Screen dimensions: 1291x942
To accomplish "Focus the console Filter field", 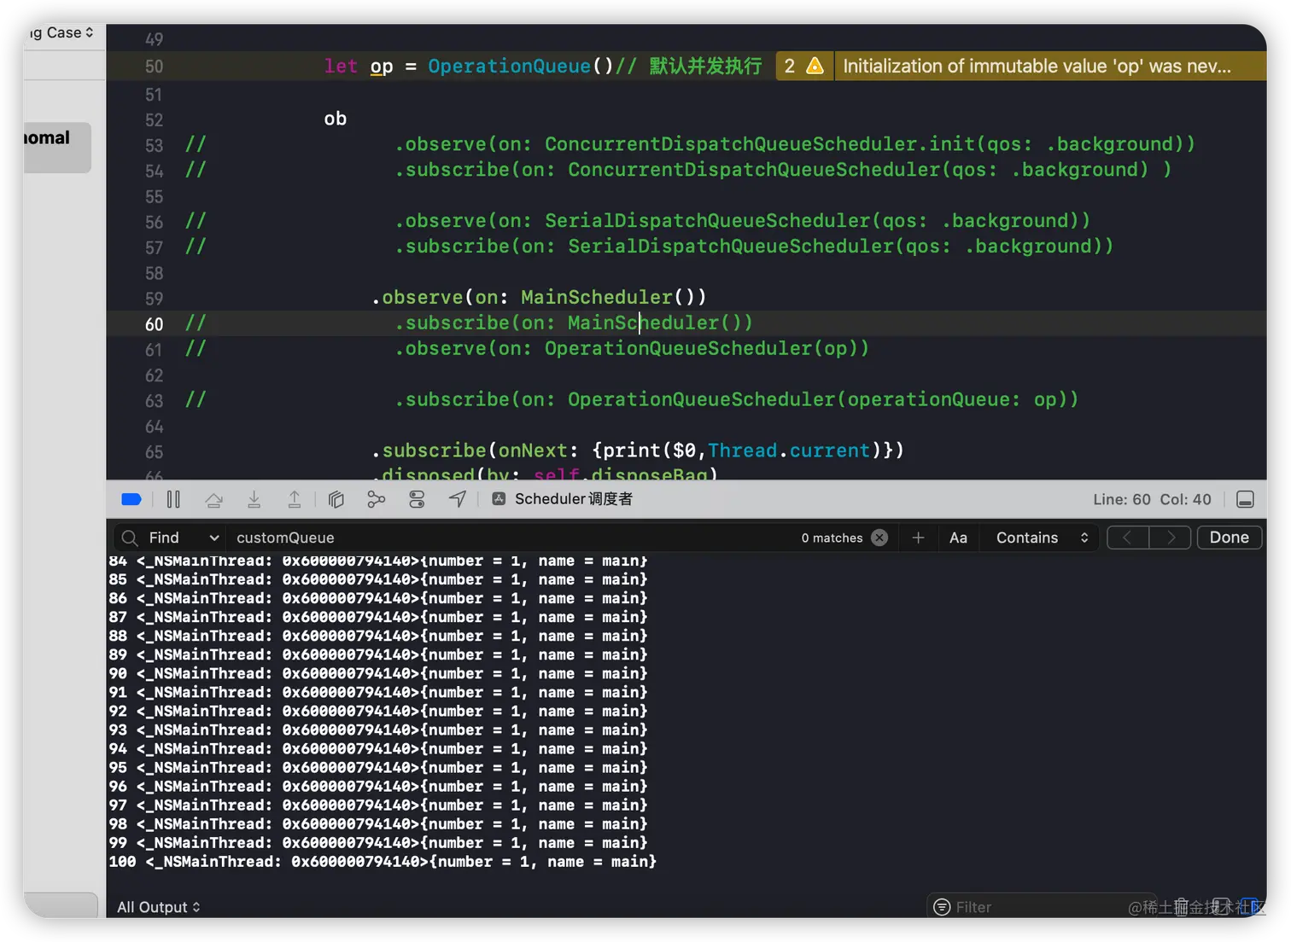I will tap(1042, 907).
